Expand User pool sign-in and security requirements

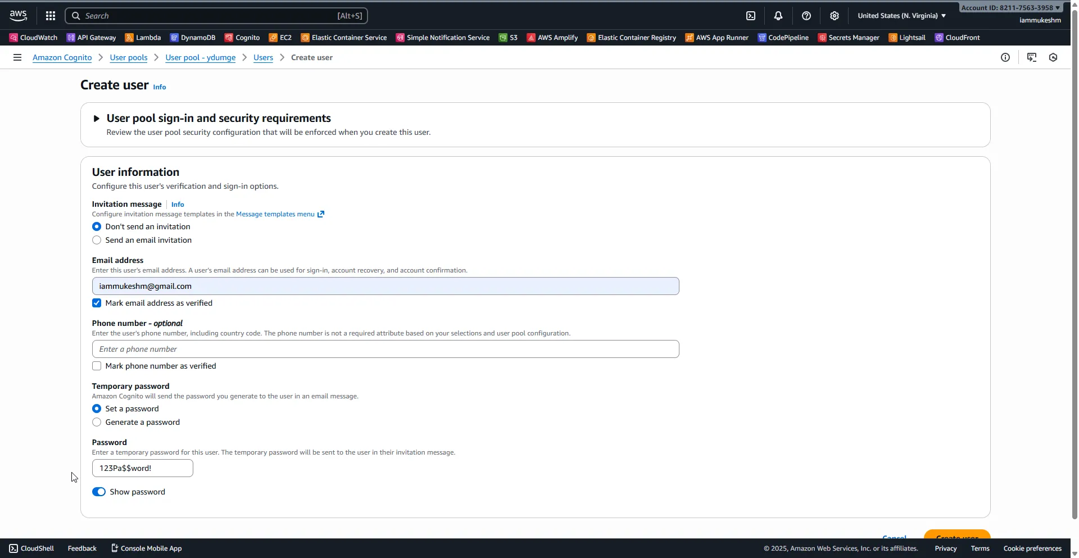click(x=96, y=119)
